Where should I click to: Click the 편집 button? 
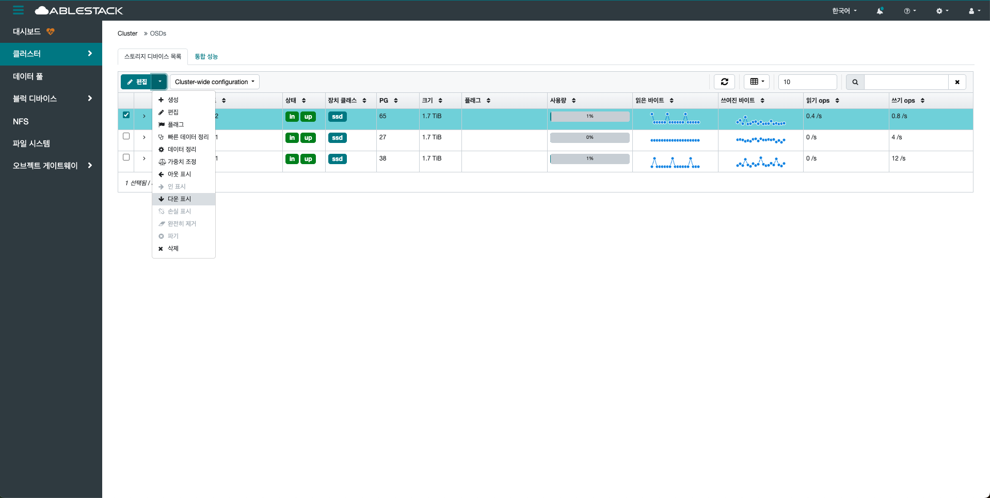(137, 82)
